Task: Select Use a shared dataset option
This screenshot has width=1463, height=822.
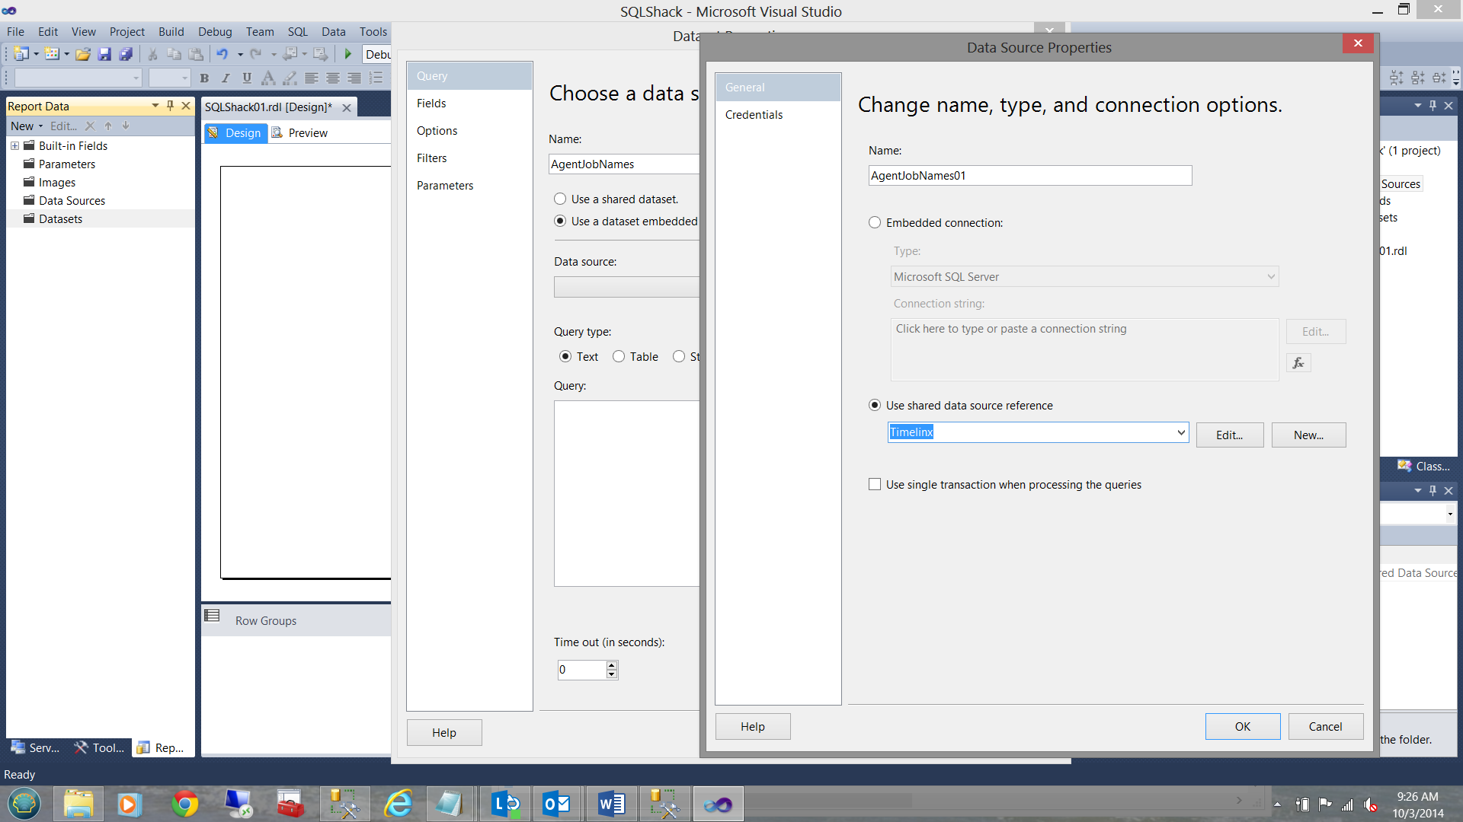Action: pos(560,199)
